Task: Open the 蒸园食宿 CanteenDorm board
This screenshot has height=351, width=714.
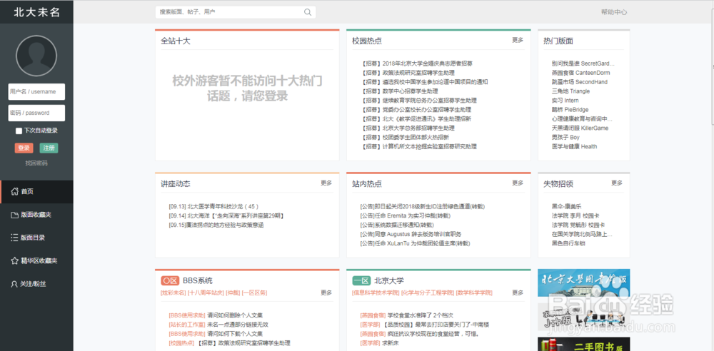Action: pos(580,73)
